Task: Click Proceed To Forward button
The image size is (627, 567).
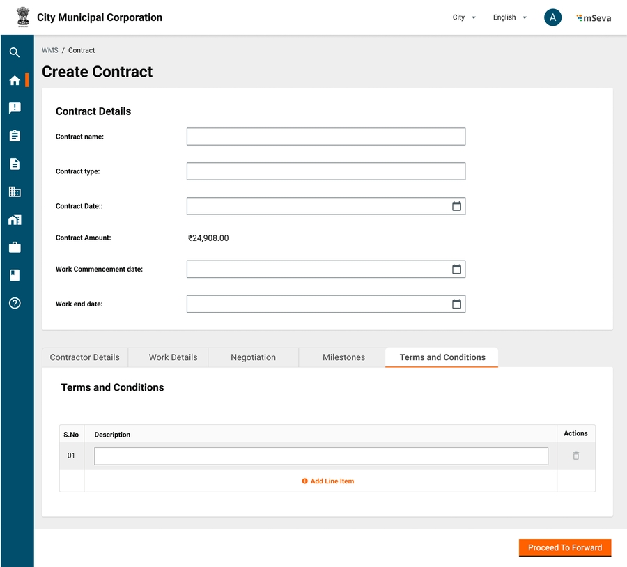Action: 564,547
